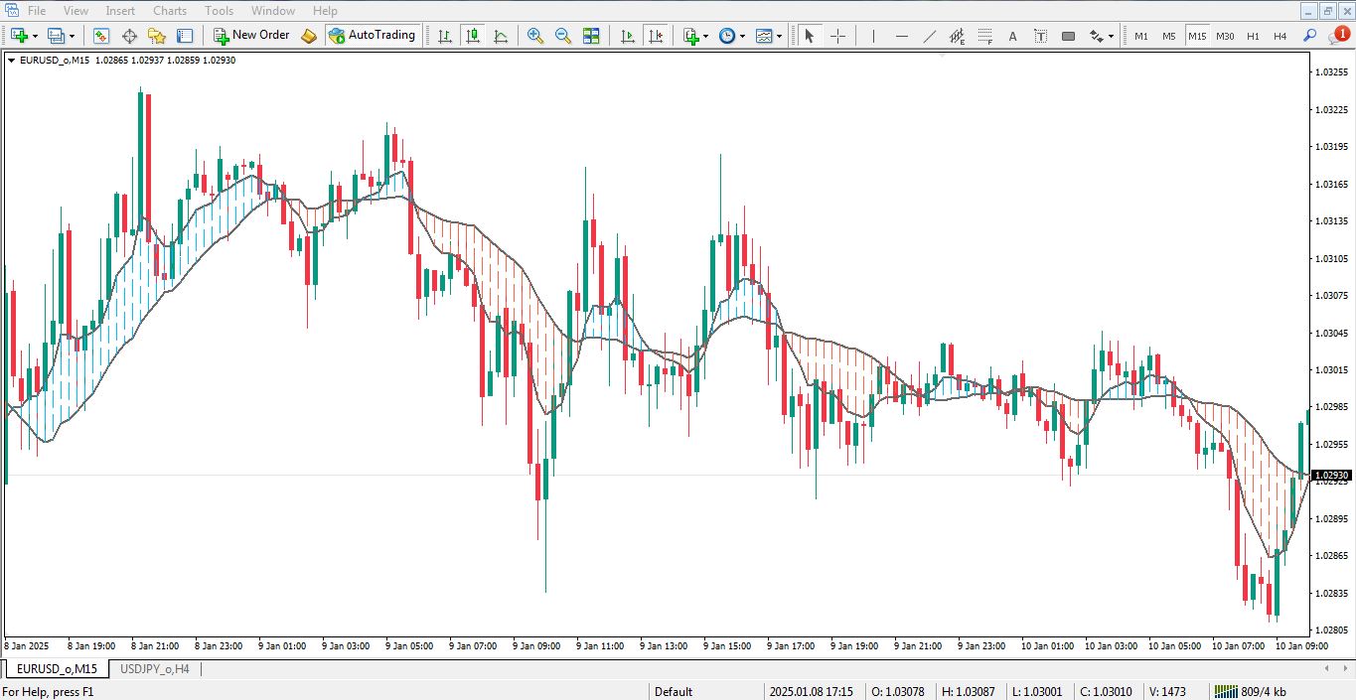Image resolution: width=1356 pixels, height=700 pixels.
Task: Open the Charts menu
Action: point(169,10)
